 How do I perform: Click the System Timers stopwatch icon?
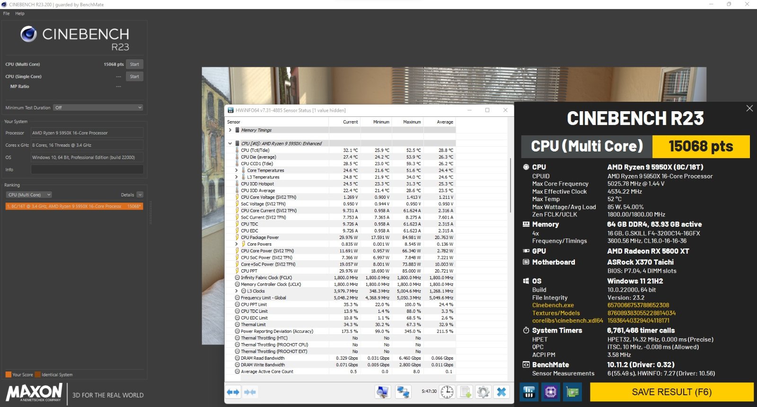(x=526, y=330)
